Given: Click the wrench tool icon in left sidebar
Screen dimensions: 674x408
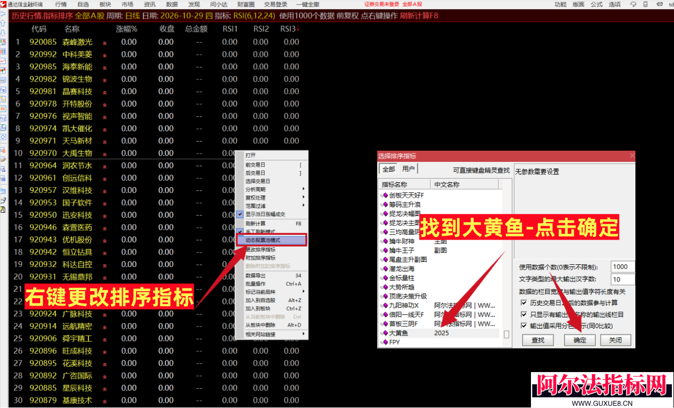Looking at the screenshot, I should (3, 200).
